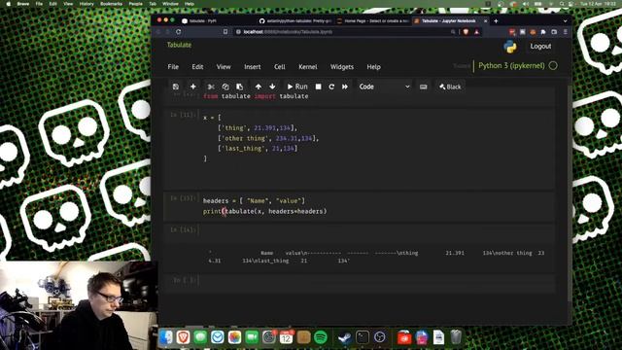Open Photos from the dock
The image size is (622, 350).
click(x=234, y=337)
